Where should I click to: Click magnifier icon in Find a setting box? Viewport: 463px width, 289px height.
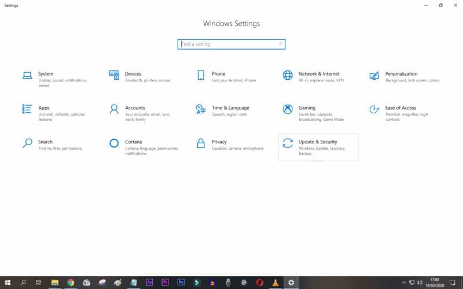pos(280,45)
